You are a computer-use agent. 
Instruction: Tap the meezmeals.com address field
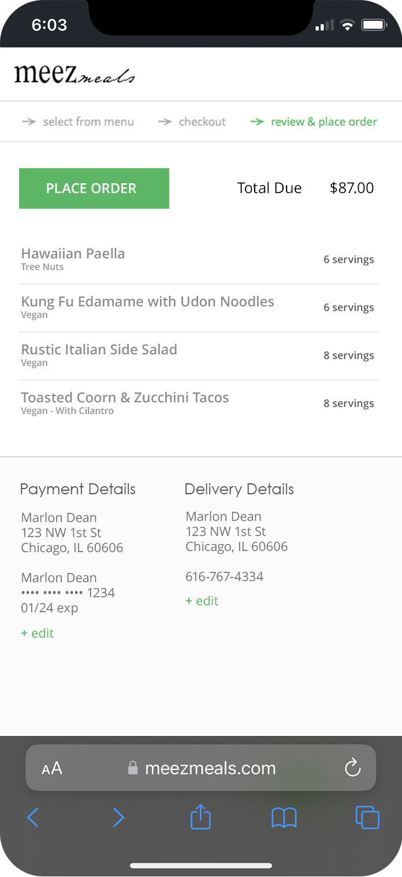click(210, 768)
